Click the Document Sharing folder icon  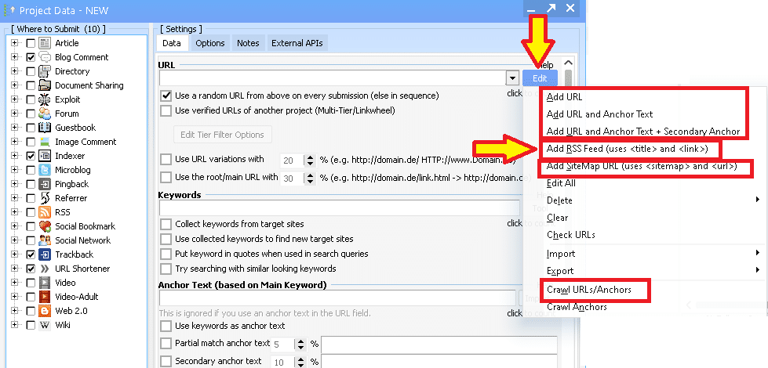(45, 85)
